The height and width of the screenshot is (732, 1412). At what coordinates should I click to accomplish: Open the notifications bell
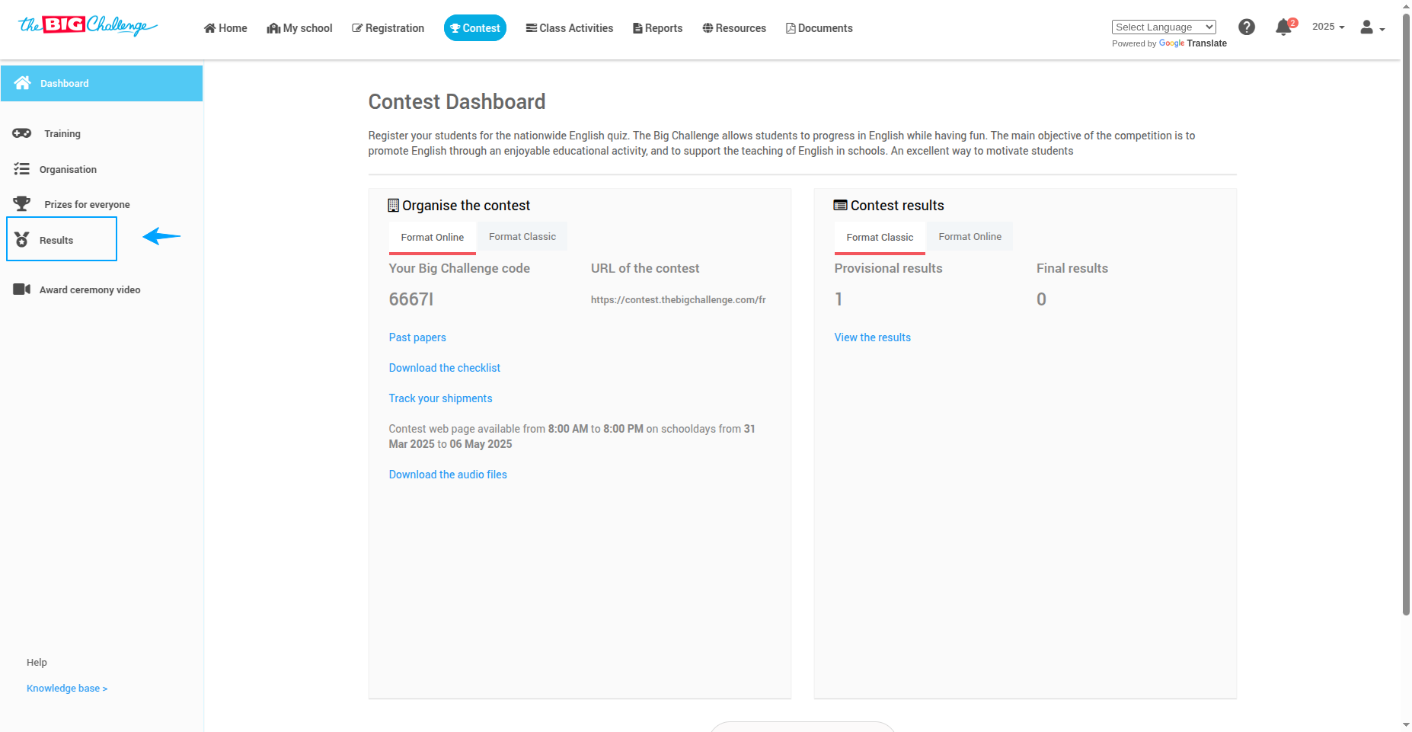point(1283,28)
